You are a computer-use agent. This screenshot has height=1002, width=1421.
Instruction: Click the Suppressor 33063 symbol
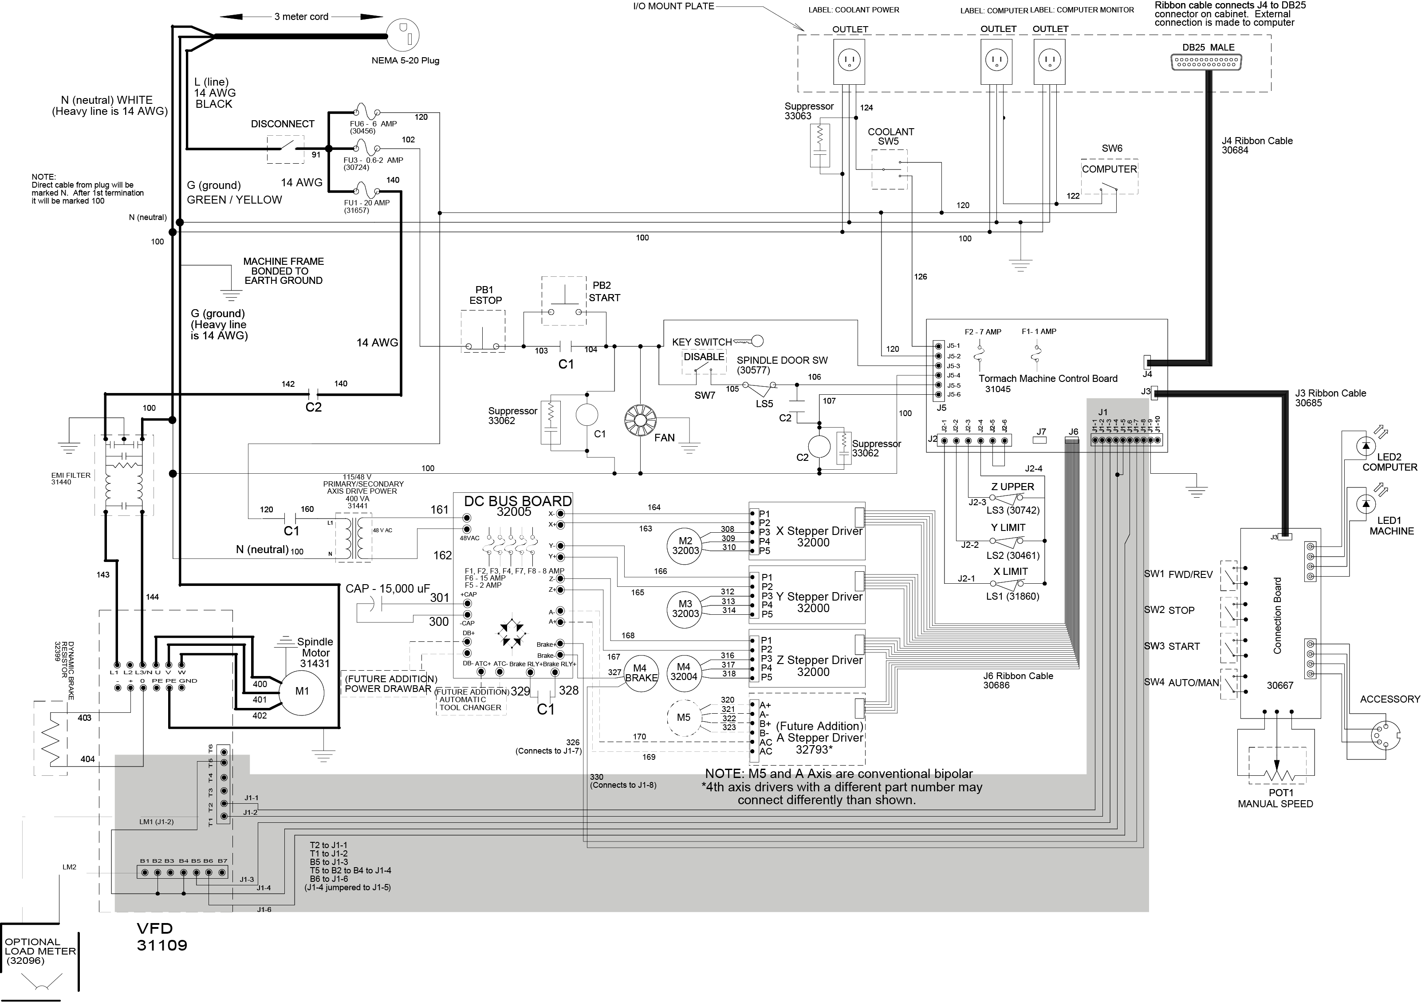pyautogui.click(x=819, y=145)
